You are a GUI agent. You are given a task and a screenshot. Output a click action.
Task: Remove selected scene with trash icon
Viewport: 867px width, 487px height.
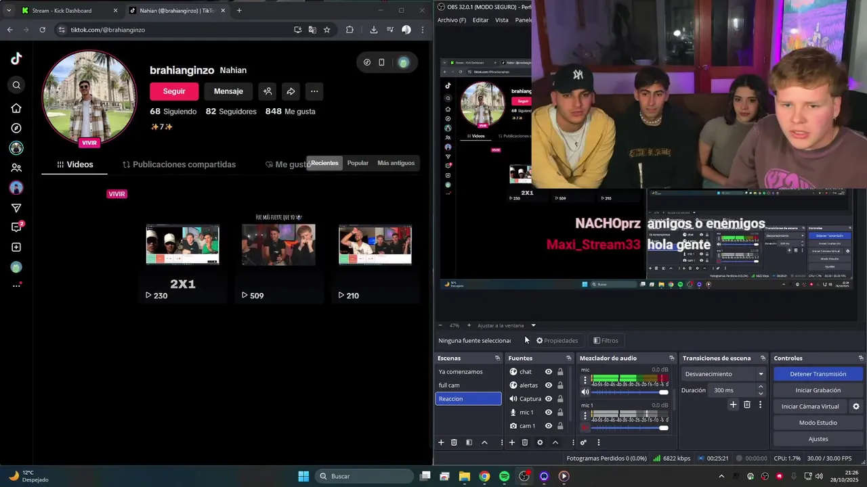click(x=454, y=442)
